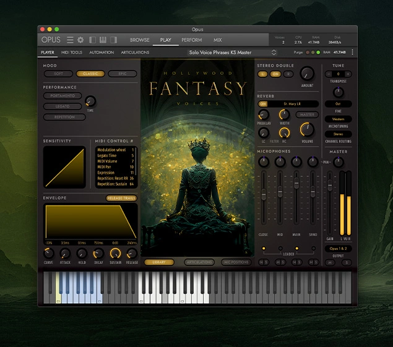393x347 pixels.
Task: Click the green purge indicator dot
Action: click(318, 53)
